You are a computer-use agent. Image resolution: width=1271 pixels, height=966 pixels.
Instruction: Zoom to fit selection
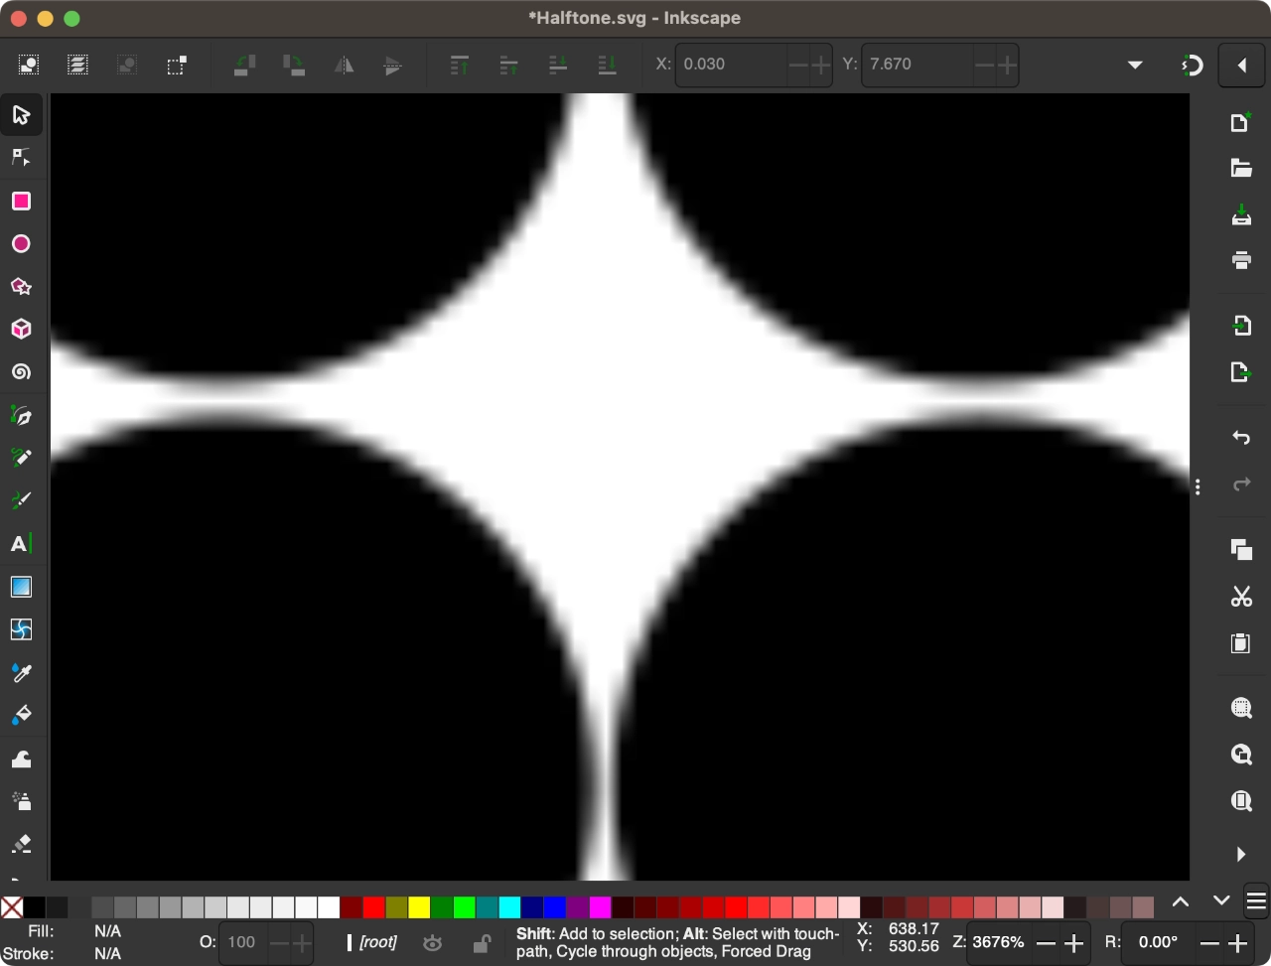[x=1241, y=708]
